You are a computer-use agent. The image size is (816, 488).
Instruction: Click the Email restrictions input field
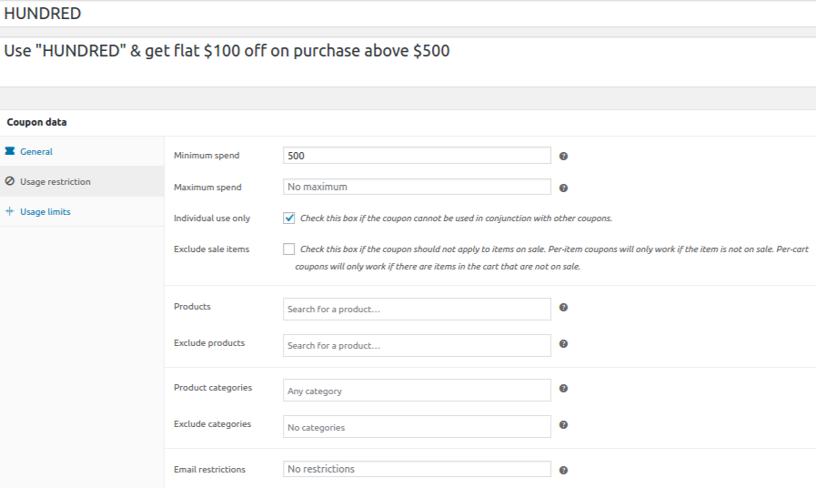point(417,469)
